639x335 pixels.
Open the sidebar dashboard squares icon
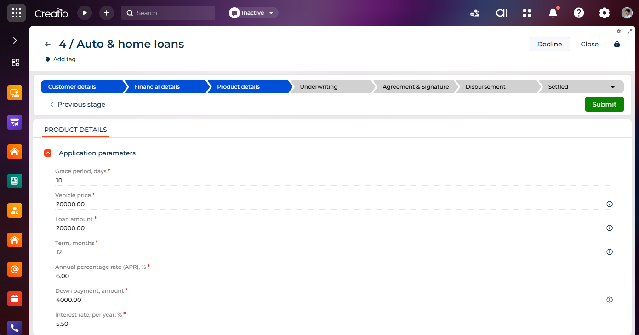coord(15,62)
